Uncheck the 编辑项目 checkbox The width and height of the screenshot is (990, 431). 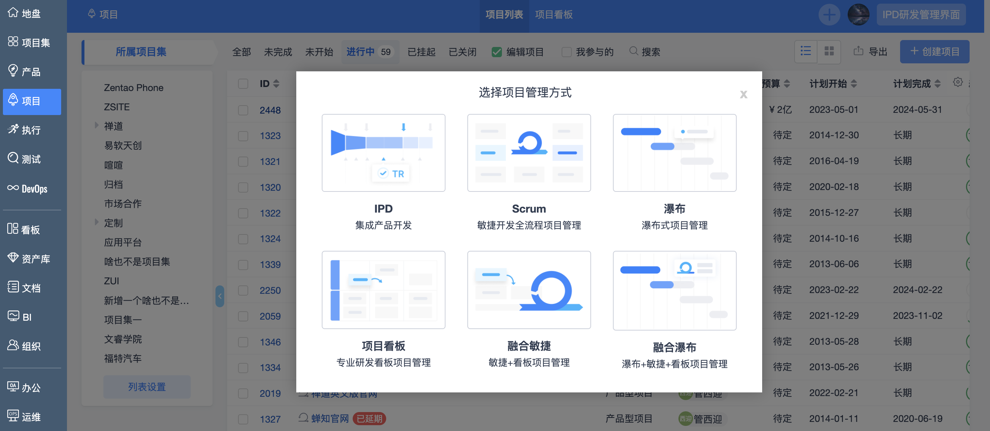tap(496, 52)
